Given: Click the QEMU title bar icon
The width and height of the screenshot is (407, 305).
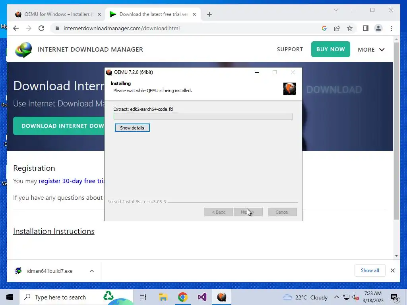Looking at the screenshot, I should coord(109,72).
